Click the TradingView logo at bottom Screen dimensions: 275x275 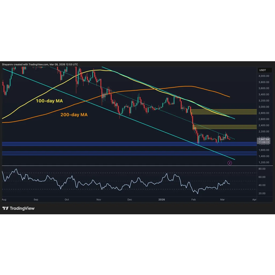click(x=19, y=208)
